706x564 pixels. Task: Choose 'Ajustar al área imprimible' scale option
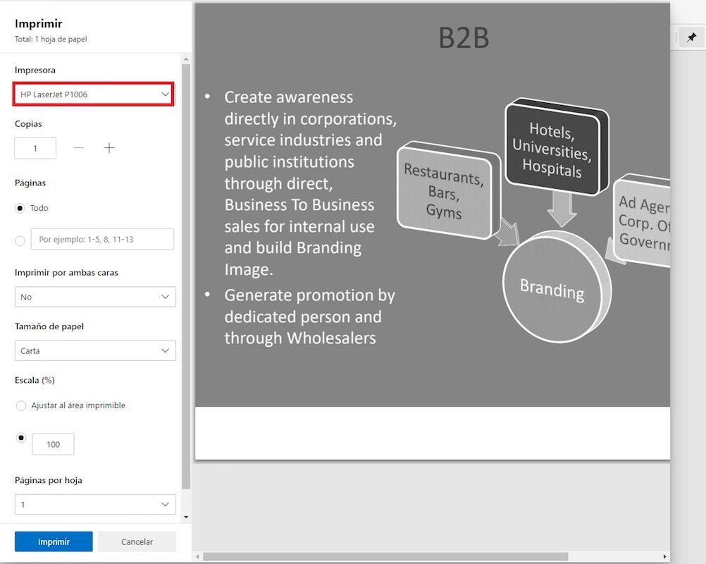click(x=20, y=406)
